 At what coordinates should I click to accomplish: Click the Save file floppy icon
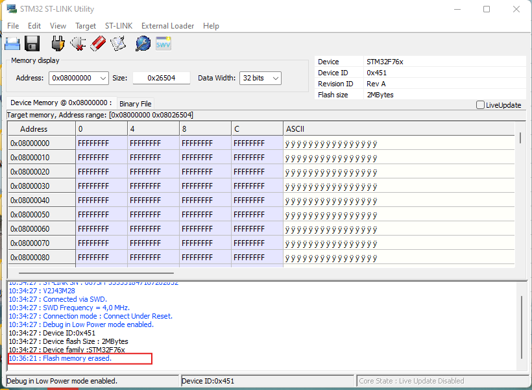click(x=32, y=44)
